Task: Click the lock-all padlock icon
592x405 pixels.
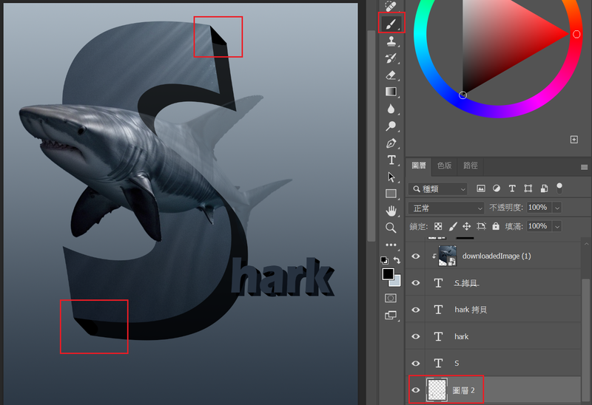Action: click(x=496, y=226)
